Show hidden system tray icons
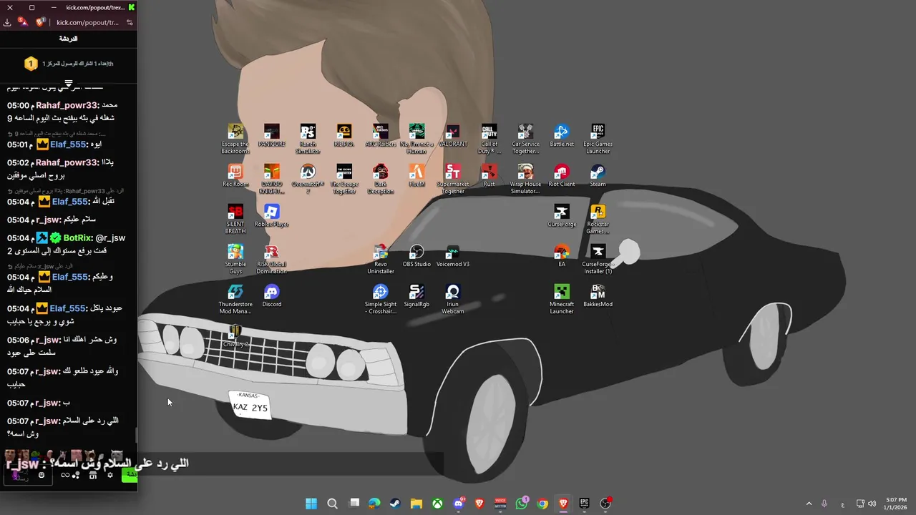916x515 pixels. [809, 504]
